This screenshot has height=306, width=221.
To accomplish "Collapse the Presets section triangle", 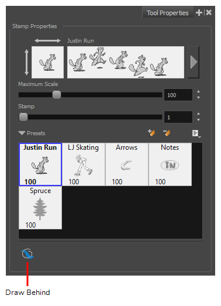I will coord(22,133).
